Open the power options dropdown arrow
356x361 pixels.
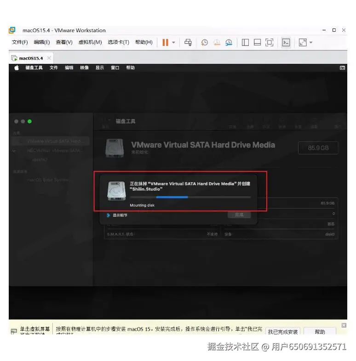(x=173, y=42)
